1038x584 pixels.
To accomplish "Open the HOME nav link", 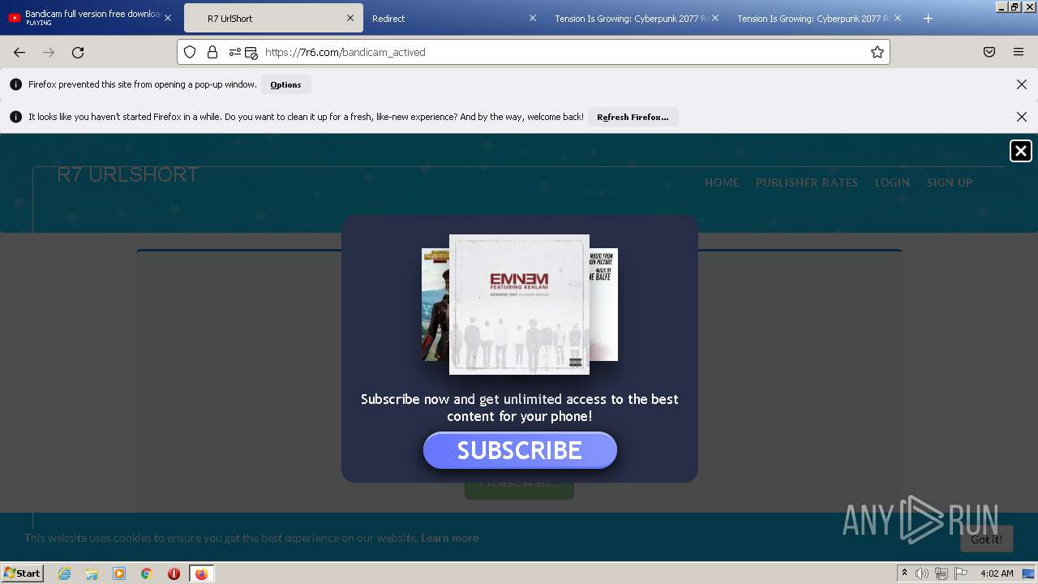I will pos(722,182).
